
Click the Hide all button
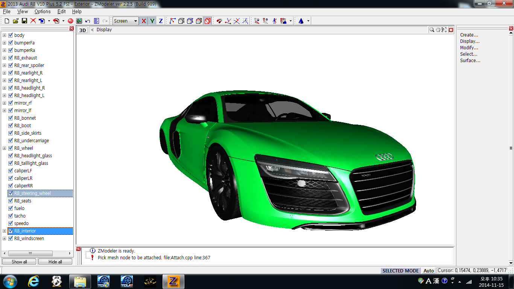pyautogui.click(x=55, y=262)
